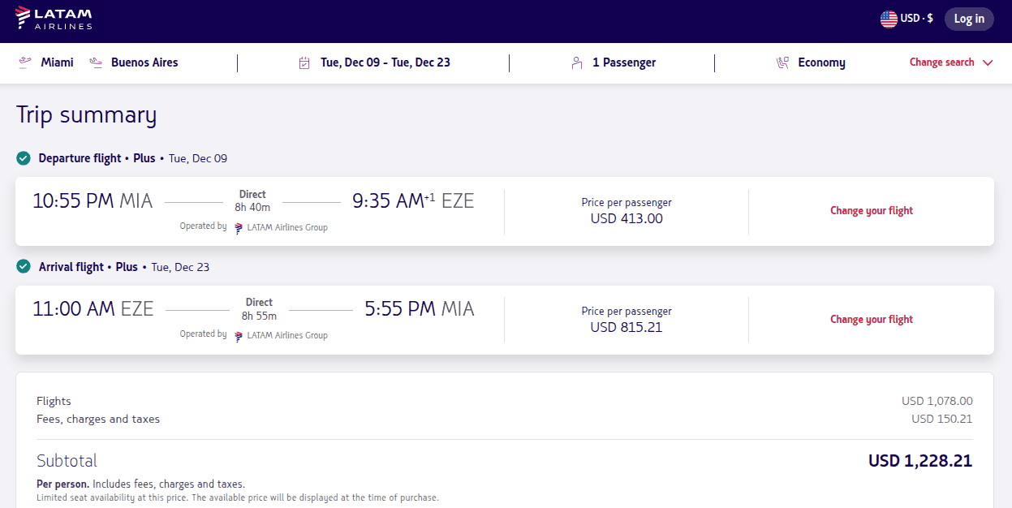Viewport: 1012px width, 508px height.
Task: Open the Log in button
Action: [969, 18]
